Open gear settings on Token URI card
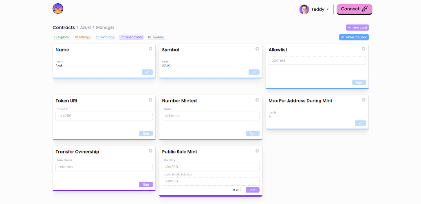The image size is (421, 204). (151, 100)
